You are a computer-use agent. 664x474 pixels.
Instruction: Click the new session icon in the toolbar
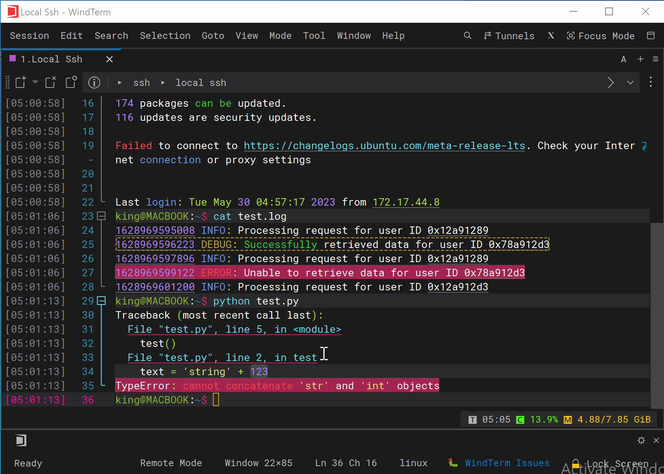[x=20, y=82]
